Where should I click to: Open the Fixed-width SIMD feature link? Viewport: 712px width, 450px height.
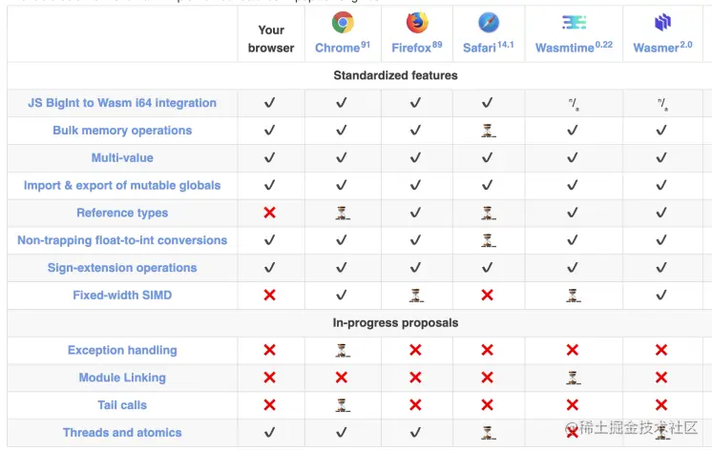pos(122,296)
